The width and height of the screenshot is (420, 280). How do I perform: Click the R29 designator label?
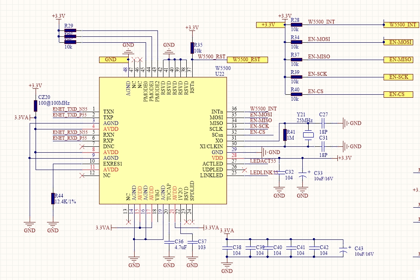click(69, 26)
